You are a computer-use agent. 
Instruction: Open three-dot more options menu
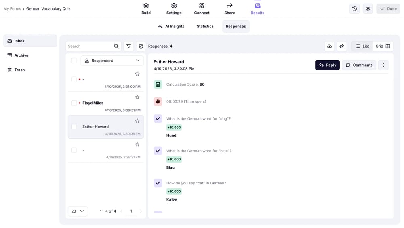383,65
